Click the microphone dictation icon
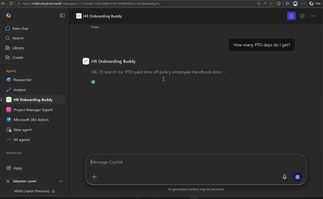The height and width of the screenshot is (199, 323). (x=284, y=177)
